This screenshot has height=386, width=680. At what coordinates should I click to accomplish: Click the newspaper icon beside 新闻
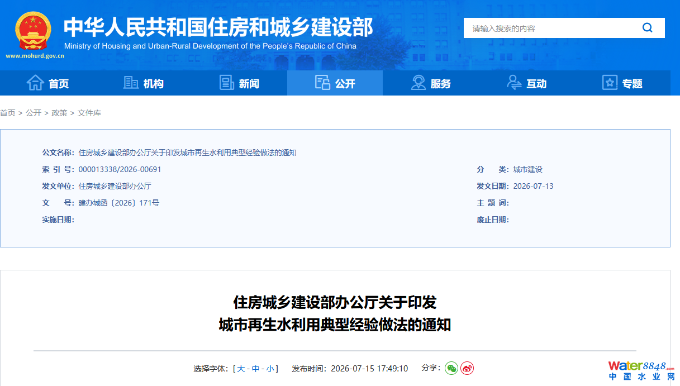pyautogui.click(x=227, y=83)
